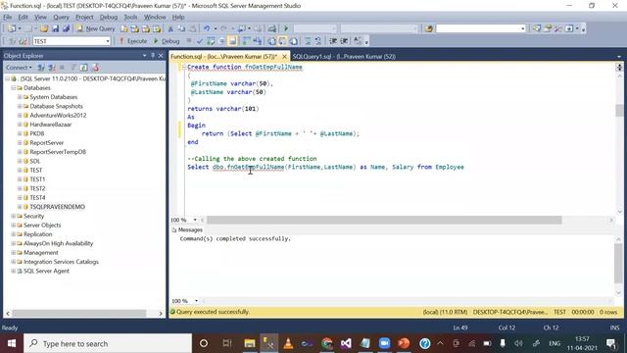Click the green Start arrow icon
This screenshot has height=353, width=627.
coord(286,28)
